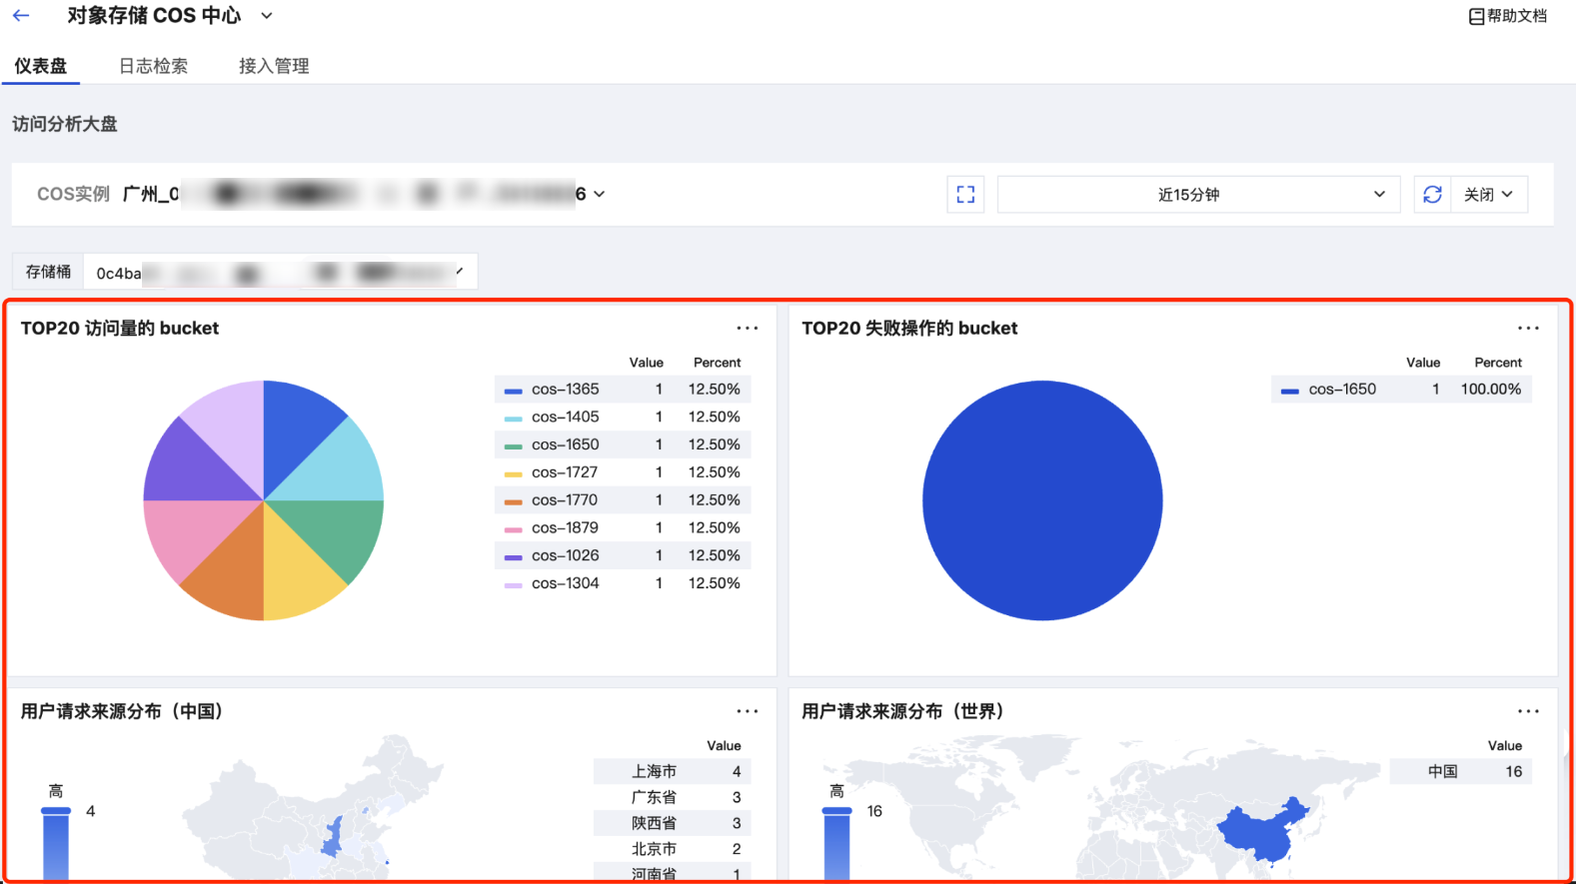Open more options for 用户请求来源分布（中国）
1576x884 pixels.
(x=747, y=712)
